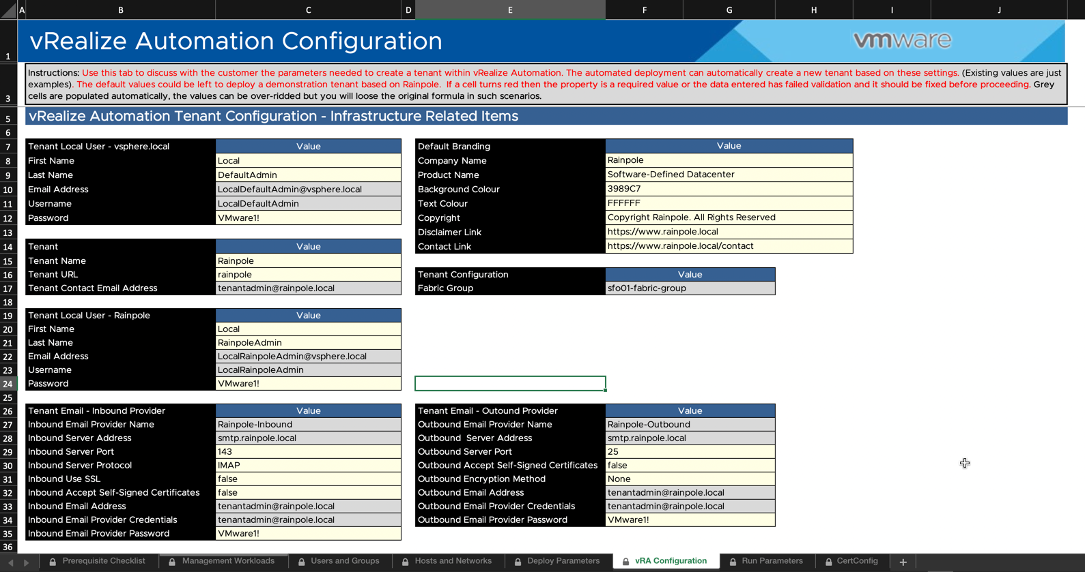Image resolution: width=1085 pixels, height=572 pixels.
Task: Click the select-all corner triangle
Action: coord(8,10)
